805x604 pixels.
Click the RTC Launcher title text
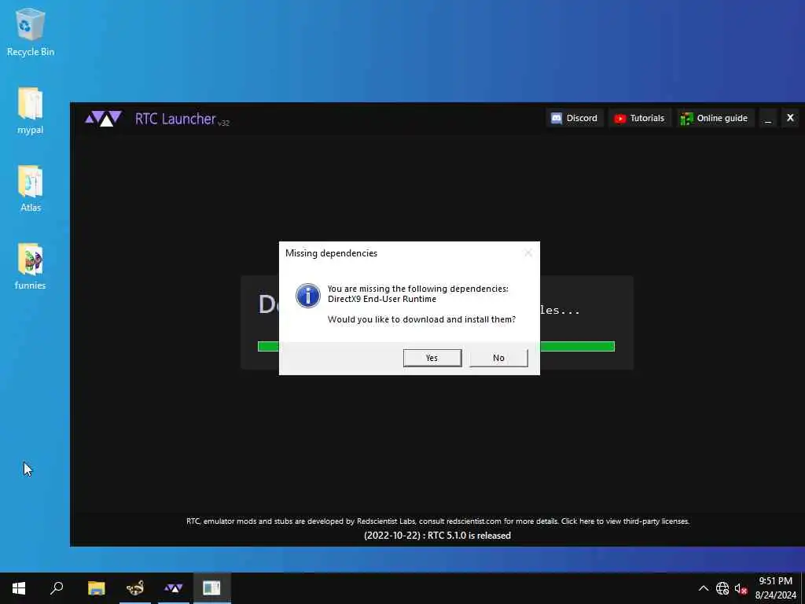click(x=175, y=119)
